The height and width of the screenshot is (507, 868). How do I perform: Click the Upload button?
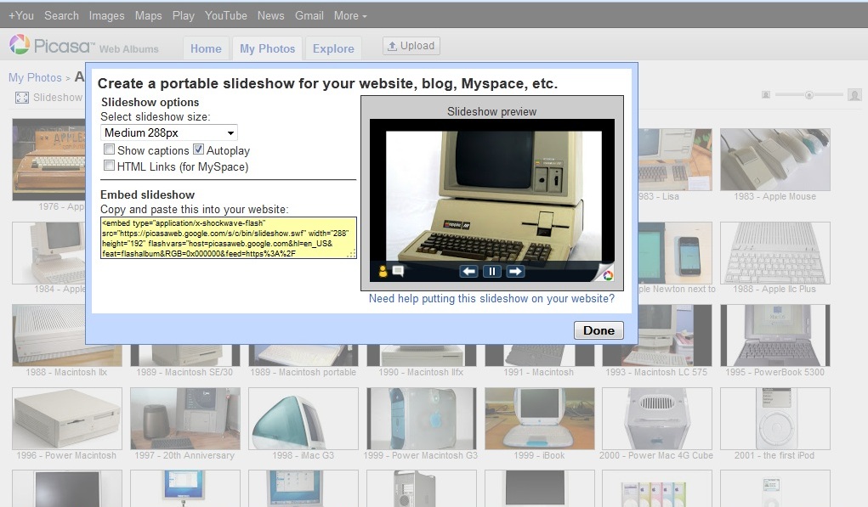coord(411,46)
